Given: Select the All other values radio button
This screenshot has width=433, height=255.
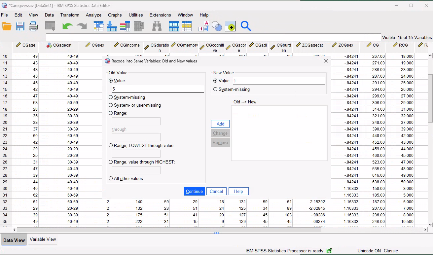Looking at the screenshot, I should coord(111,178).
